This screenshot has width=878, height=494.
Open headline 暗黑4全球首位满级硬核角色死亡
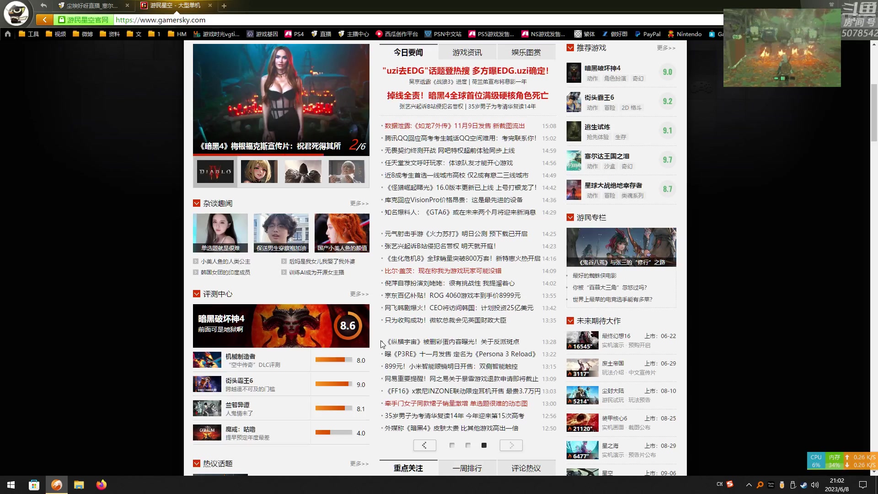[x=467, y=95]
